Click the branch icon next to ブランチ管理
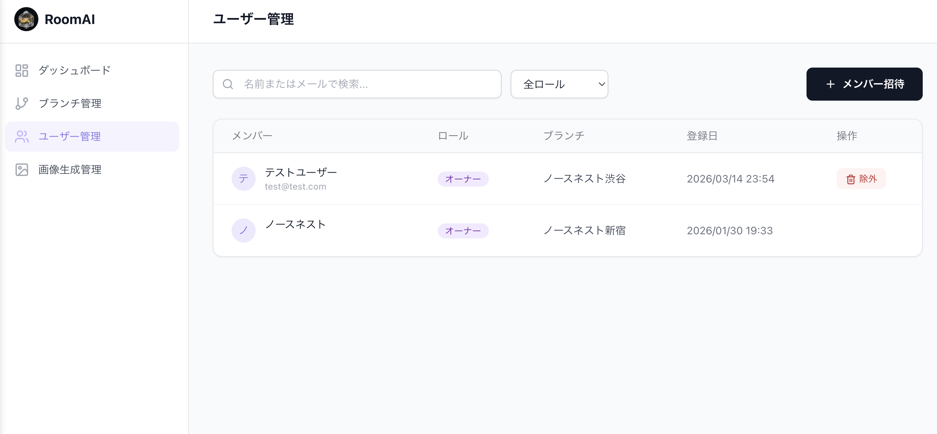 tap(21, 103)
